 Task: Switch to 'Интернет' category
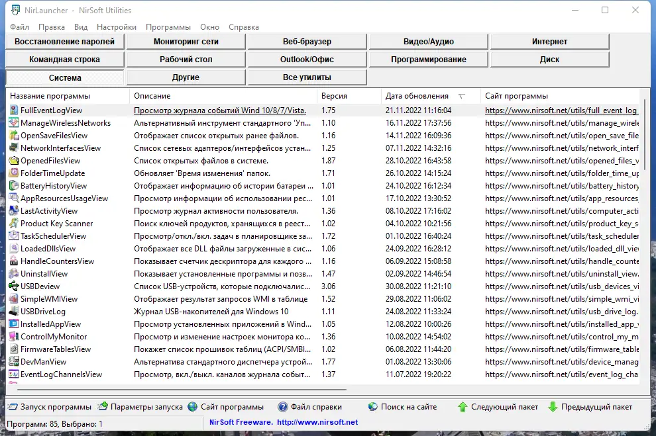click(x=550, y=42)
